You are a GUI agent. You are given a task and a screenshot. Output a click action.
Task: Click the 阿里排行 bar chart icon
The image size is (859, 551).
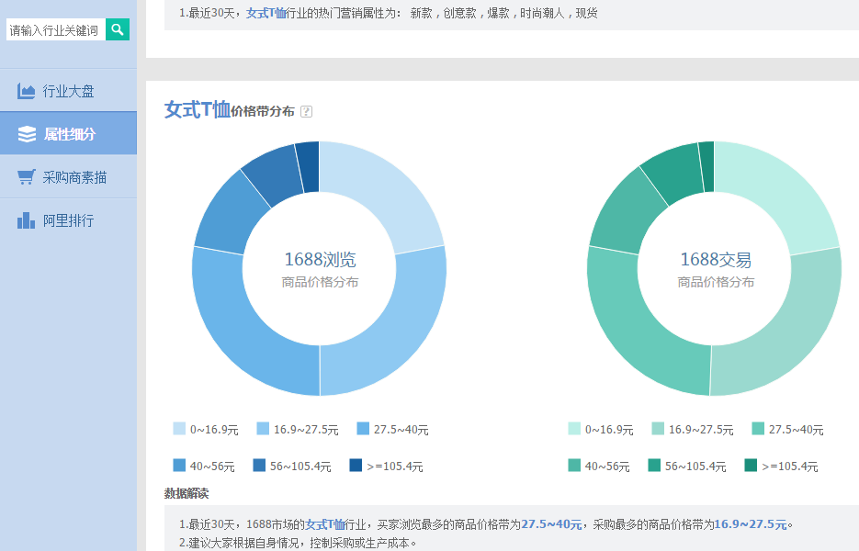(x=26, y=220)
